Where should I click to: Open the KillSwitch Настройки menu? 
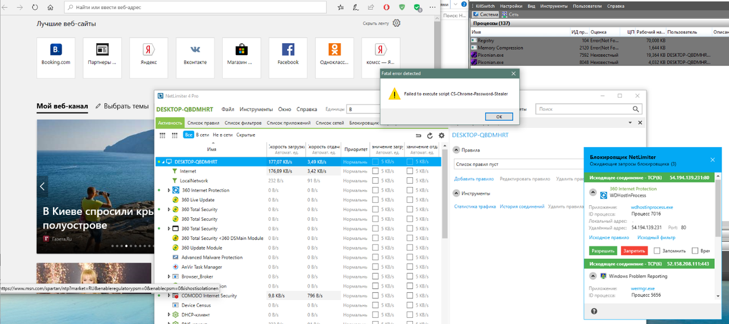click(x=511, y=6)
